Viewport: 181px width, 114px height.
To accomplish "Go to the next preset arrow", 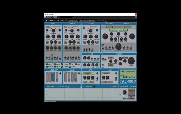I will click(66, 21).
